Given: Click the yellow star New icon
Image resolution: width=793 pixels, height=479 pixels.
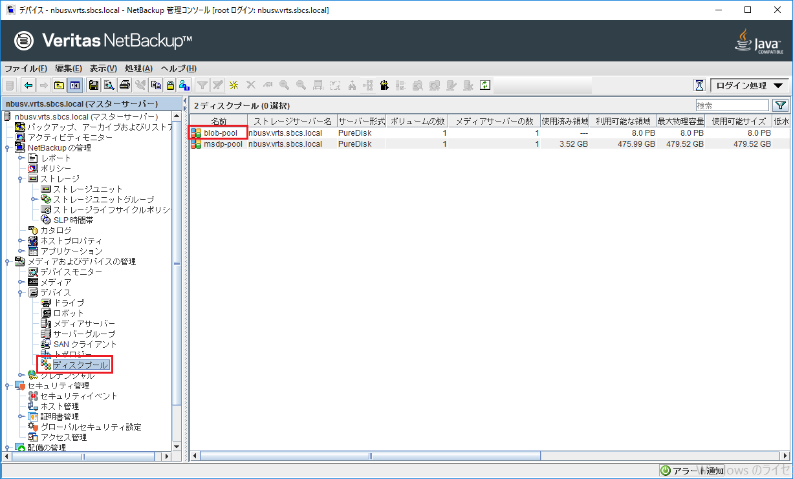Looking at the screenshot, I should [234, 85].
